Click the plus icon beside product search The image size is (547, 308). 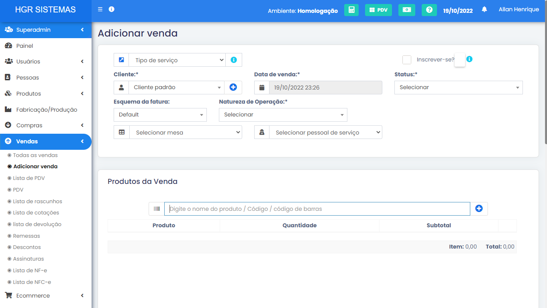(x=479, y=208)
